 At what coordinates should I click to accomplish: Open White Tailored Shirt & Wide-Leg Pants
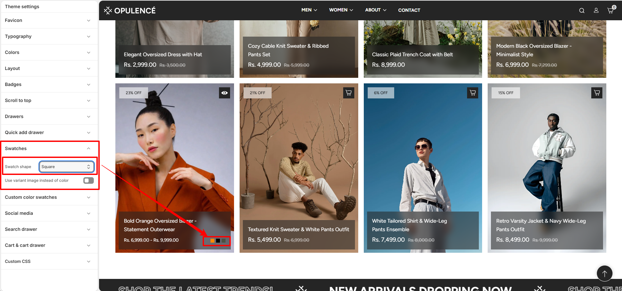[x=410, y=225]
